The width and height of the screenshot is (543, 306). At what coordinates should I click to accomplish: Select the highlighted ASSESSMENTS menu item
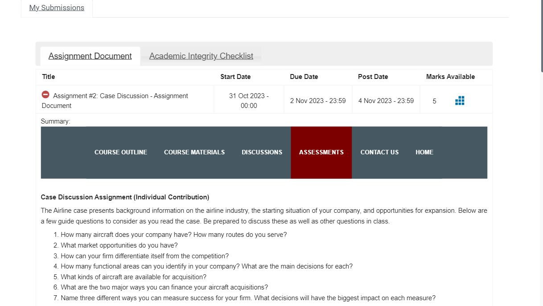(321, 152)
